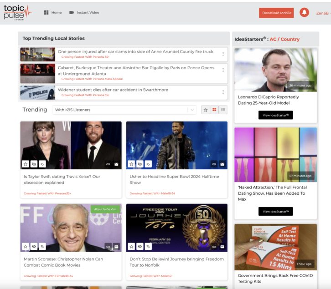Open Cabaret, Burlesque Theater Pigalle headline
Screen dimensions: 331x289
136,71
